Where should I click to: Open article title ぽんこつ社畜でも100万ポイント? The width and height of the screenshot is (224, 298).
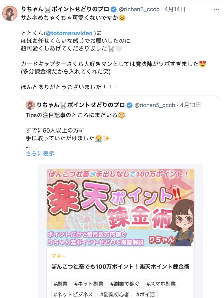120,267
